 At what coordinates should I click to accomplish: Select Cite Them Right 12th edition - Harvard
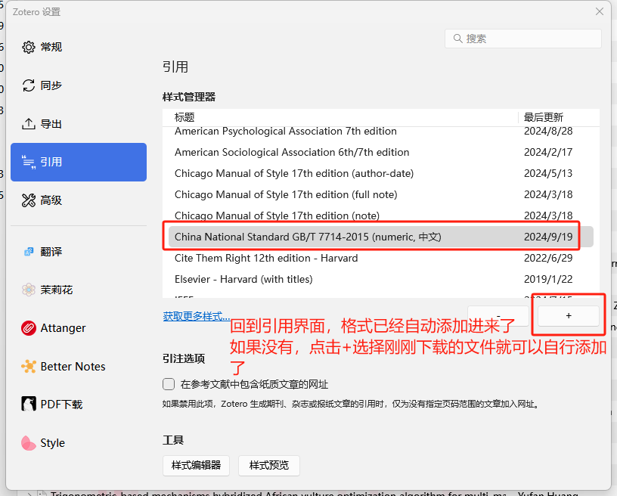pos(380,258)
